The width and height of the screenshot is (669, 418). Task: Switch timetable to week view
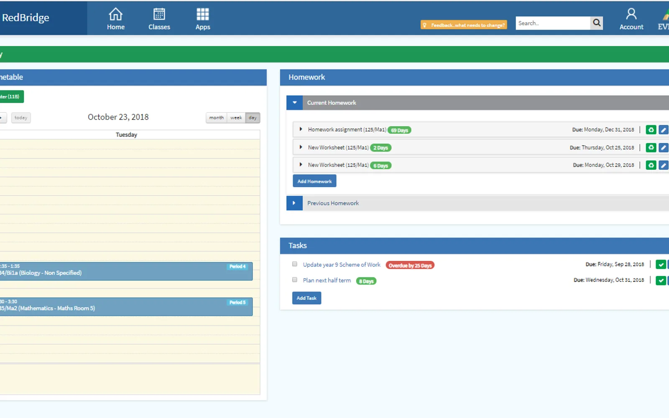click(236, 118)
